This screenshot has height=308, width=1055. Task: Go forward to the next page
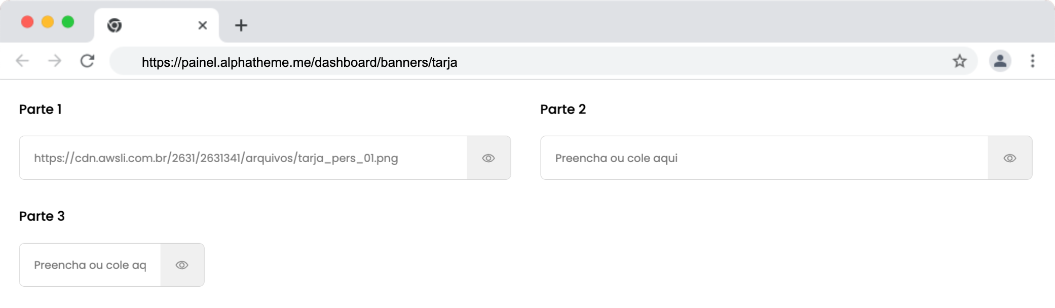point(55,61)
